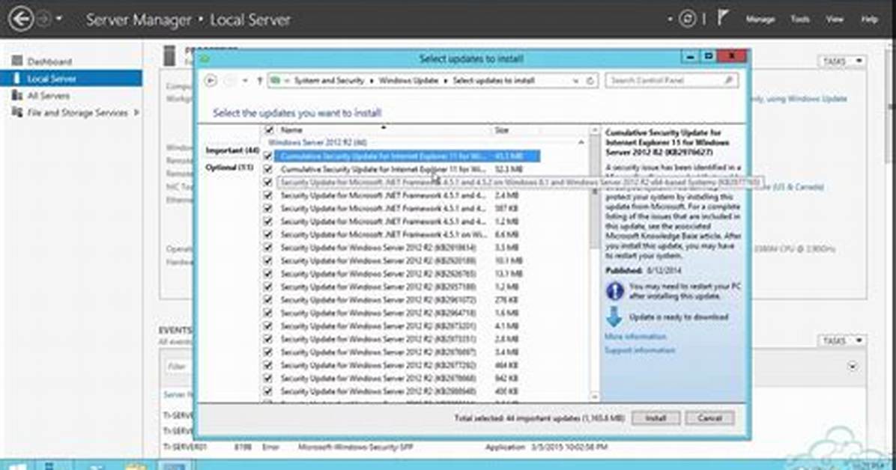896x470 pixels.
Task: Click the blue download arrow icon
Action: 614,317
